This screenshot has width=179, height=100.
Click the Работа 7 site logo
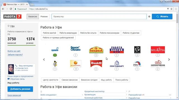[12, 17]
